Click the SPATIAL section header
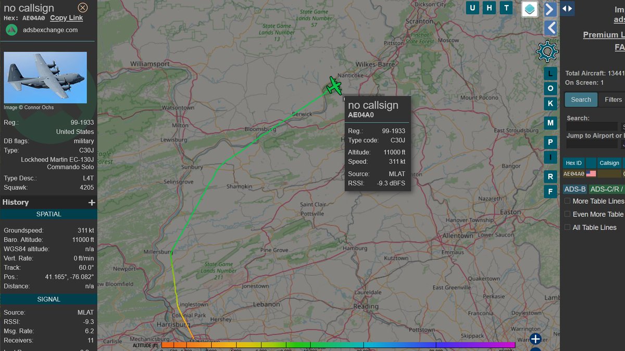 [48, 214]
